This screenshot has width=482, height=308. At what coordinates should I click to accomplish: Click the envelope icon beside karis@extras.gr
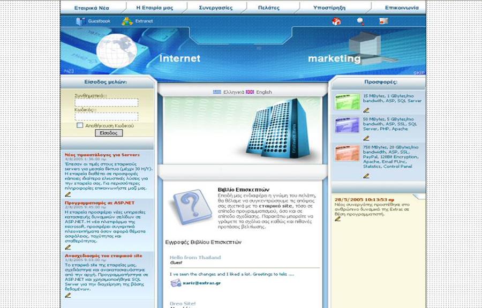coord(176,283)
